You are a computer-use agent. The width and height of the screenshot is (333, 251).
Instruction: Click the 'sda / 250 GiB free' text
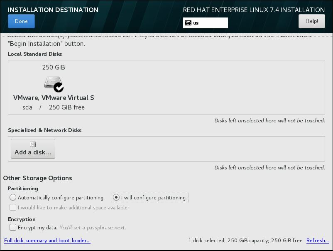[54, 107]
